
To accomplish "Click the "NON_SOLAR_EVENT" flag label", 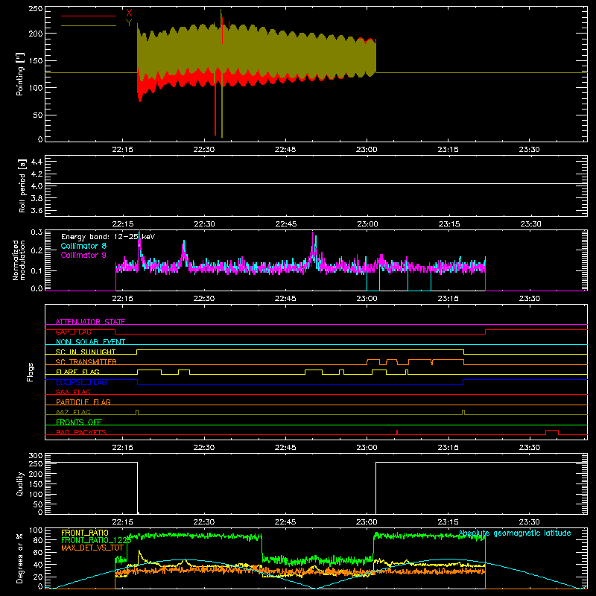I will (90, 342).
